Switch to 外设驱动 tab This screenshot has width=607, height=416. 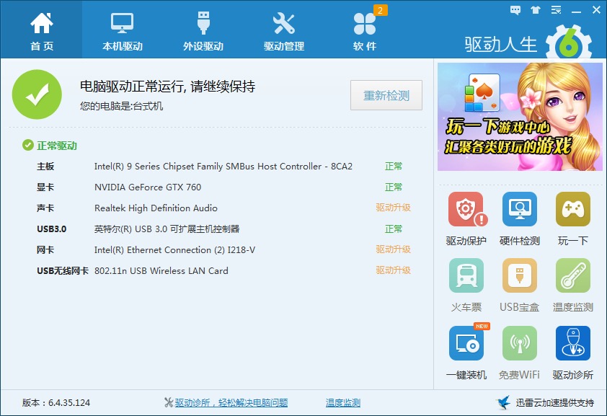[x=203, y=30]
